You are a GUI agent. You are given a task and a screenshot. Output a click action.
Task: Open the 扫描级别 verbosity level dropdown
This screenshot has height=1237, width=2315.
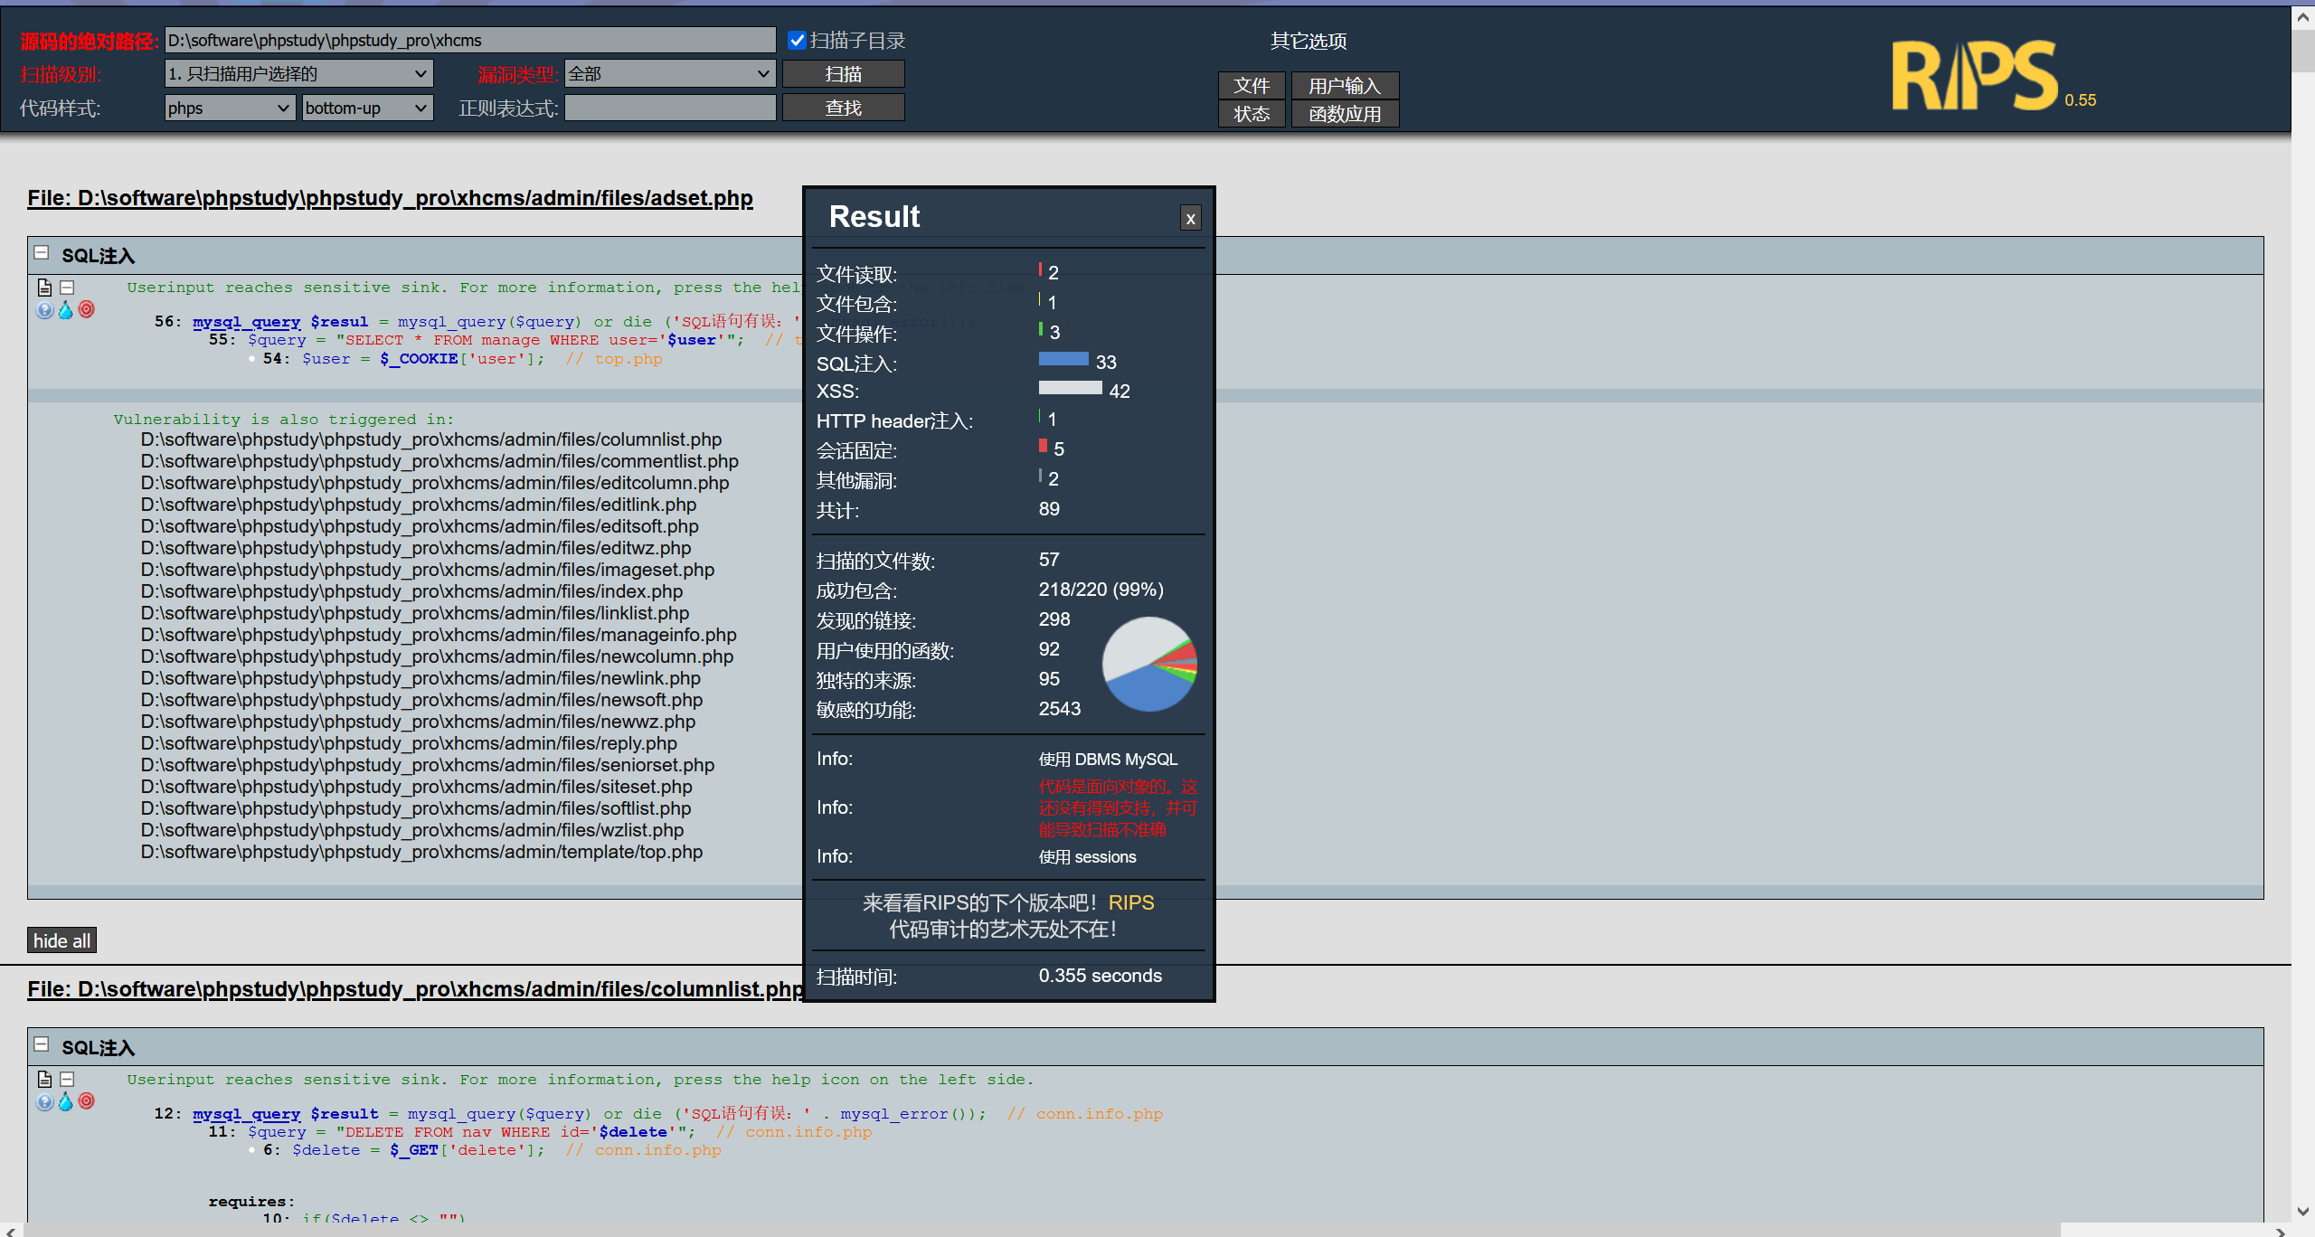(x=298, y=74)
